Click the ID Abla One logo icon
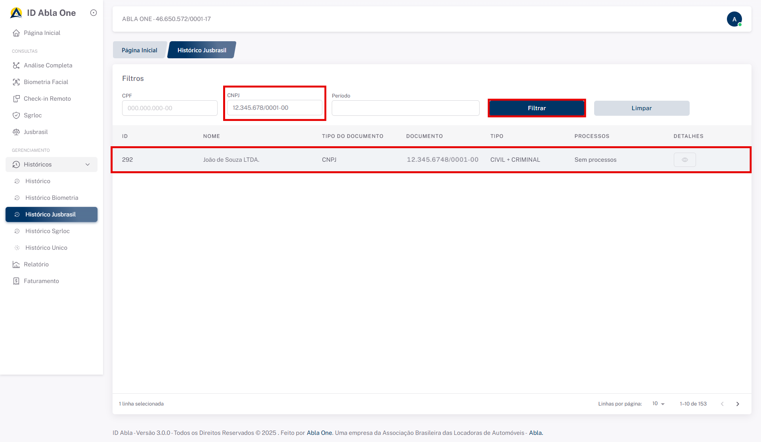 tap(16, 13)
